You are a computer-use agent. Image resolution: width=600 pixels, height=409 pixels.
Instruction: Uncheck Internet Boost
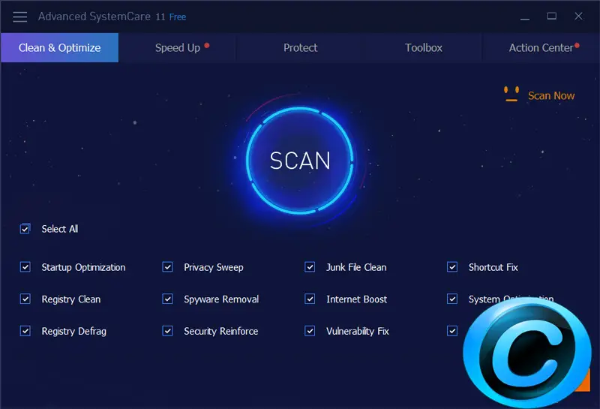(x=310, y=299)
